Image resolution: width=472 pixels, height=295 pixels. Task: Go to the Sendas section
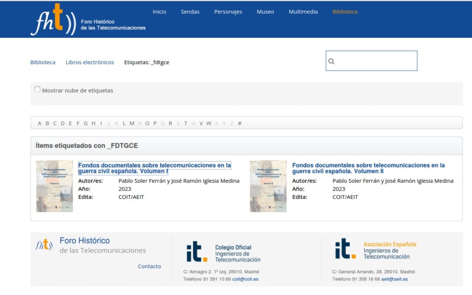[190, 12]
